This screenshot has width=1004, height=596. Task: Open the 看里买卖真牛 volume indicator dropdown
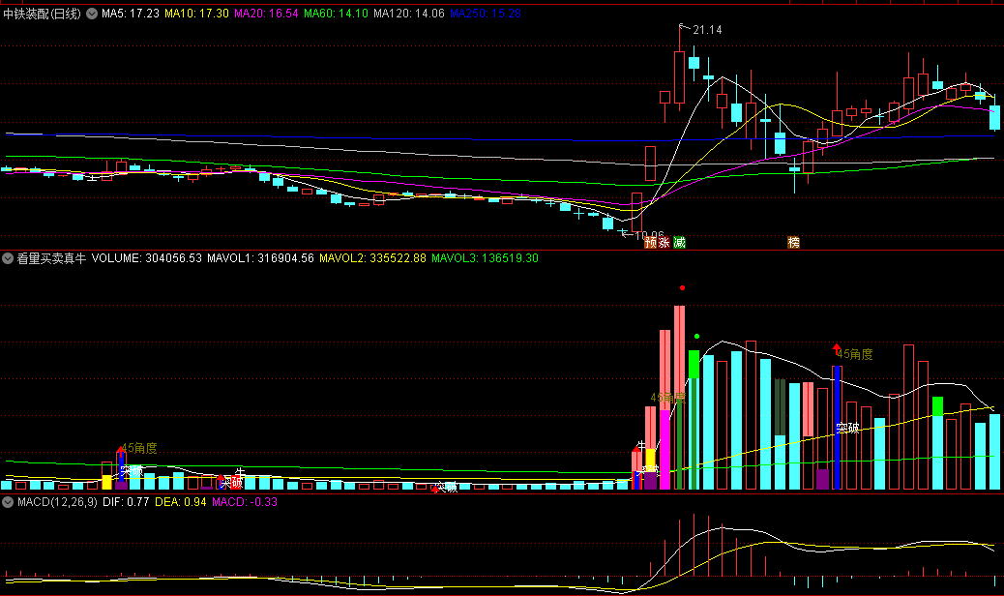8,258
